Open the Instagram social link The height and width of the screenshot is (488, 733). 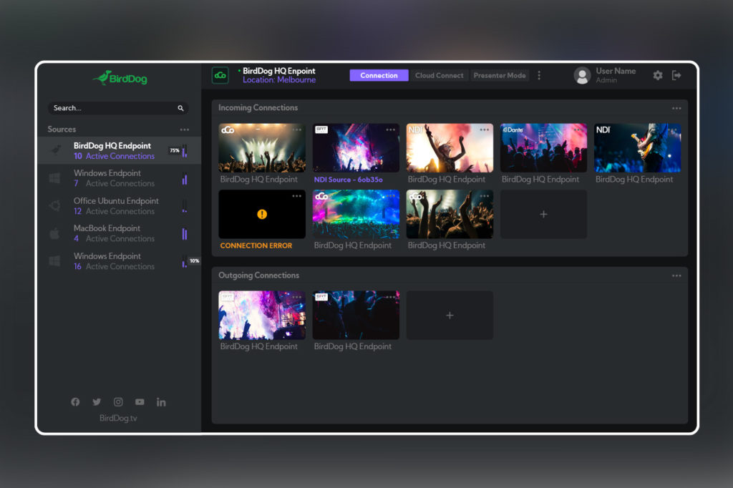[118, 402]
